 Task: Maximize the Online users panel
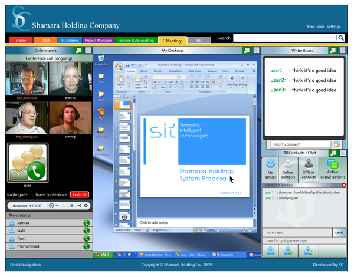tap(88, 50)
